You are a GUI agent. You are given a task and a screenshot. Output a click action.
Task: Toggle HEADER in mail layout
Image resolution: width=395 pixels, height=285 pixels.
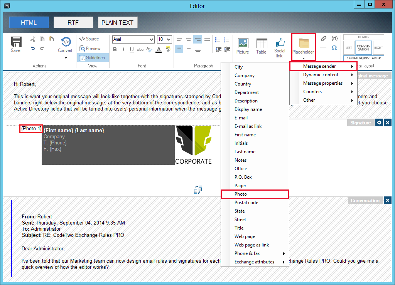pos(363,37)
